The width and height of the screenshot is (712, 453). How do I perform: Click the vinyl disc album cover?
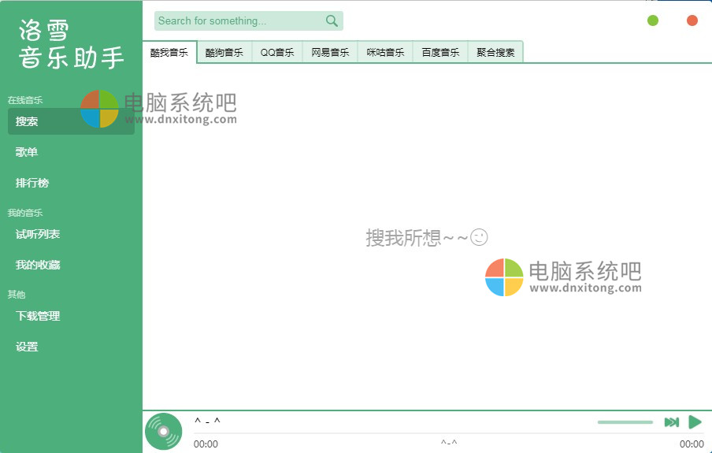[164, 432]
